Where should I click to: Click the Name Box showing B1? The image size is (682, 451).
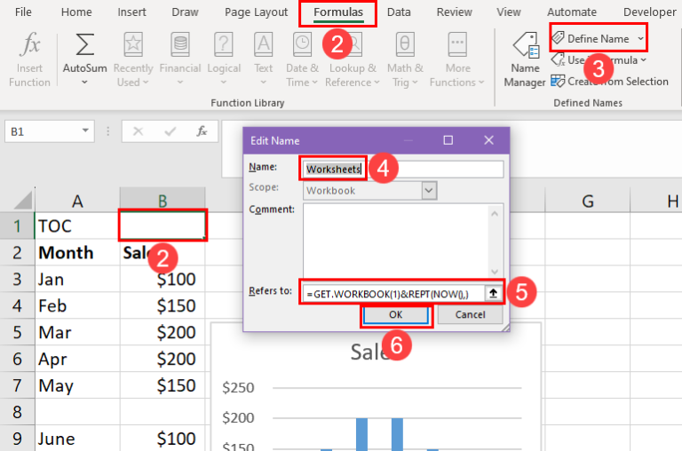coord(44,131)
